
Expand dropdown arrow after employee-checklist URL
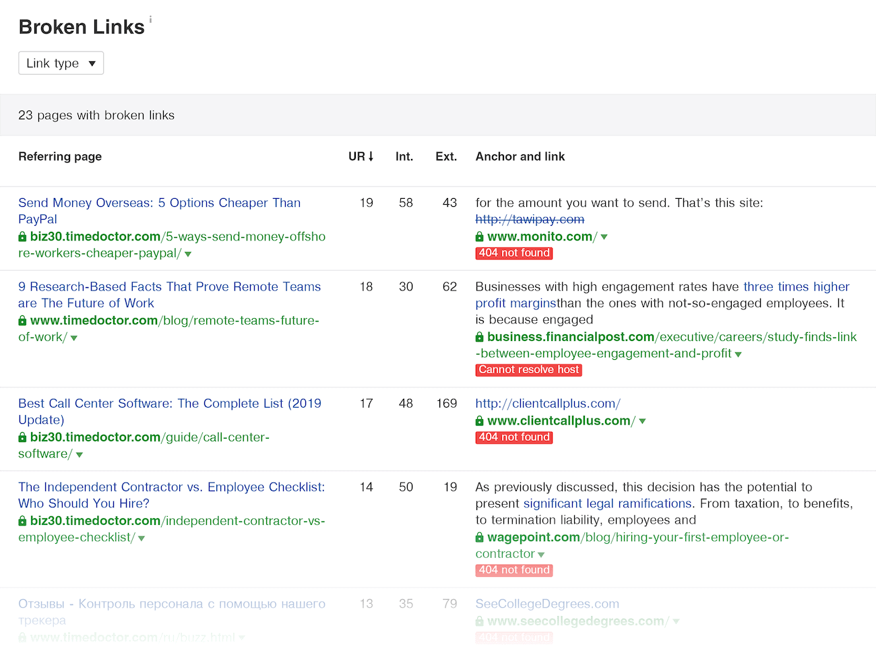(x=142, y=538)
